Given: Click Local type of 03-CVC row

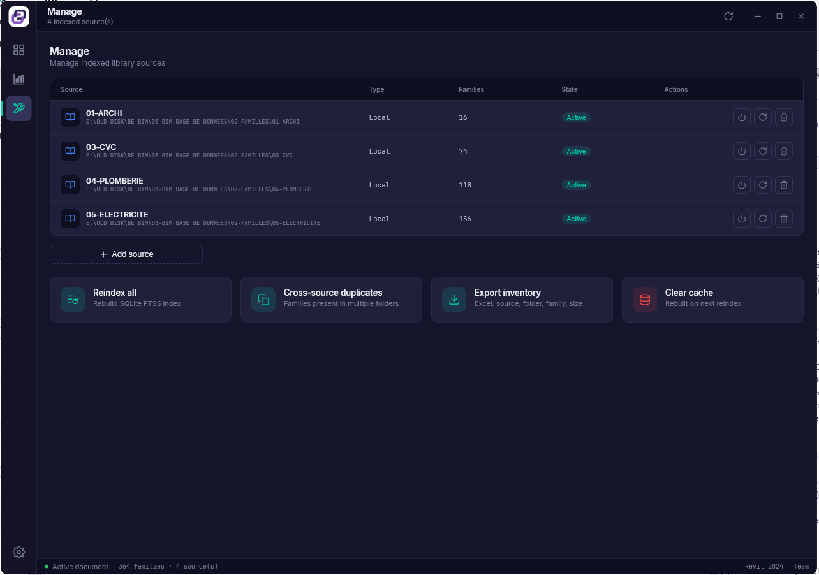Looking at the screenshot, I should coord(379,151).
